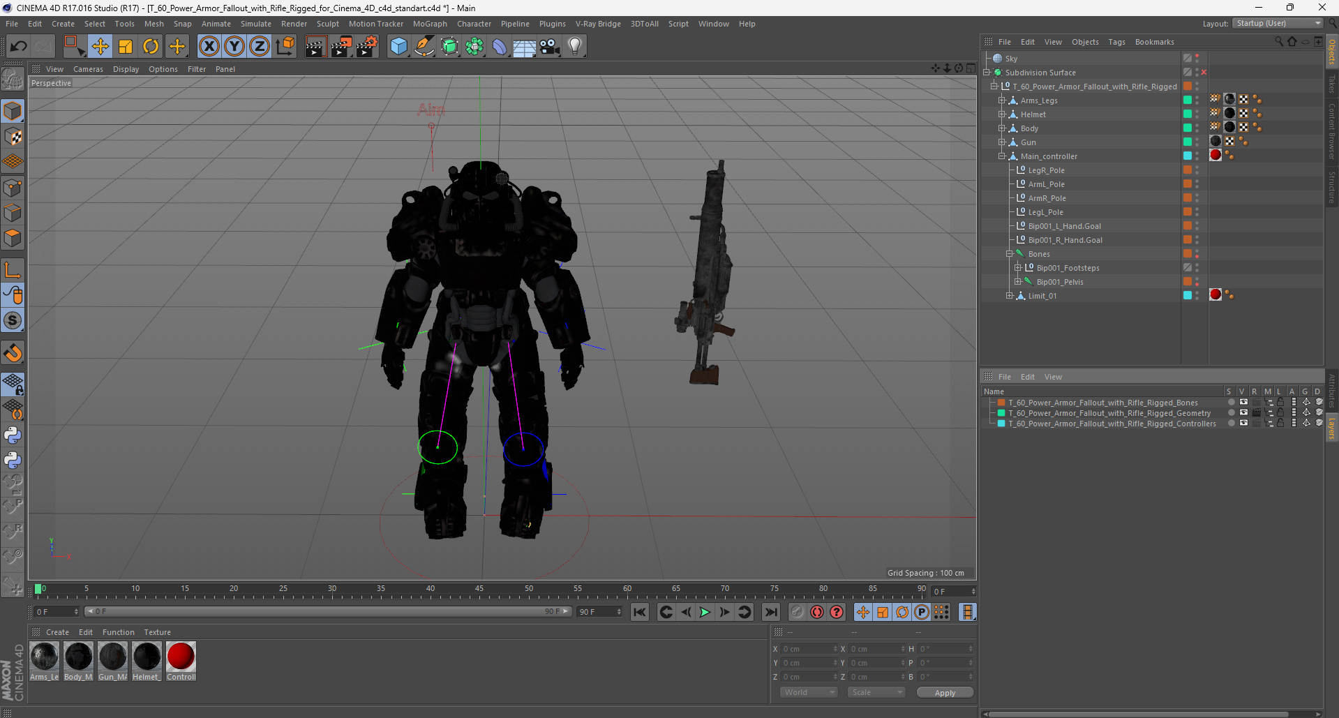Open the Takes side tab
The image size is (1339, 718).
pyautogui.click(x=1331, y=84)
